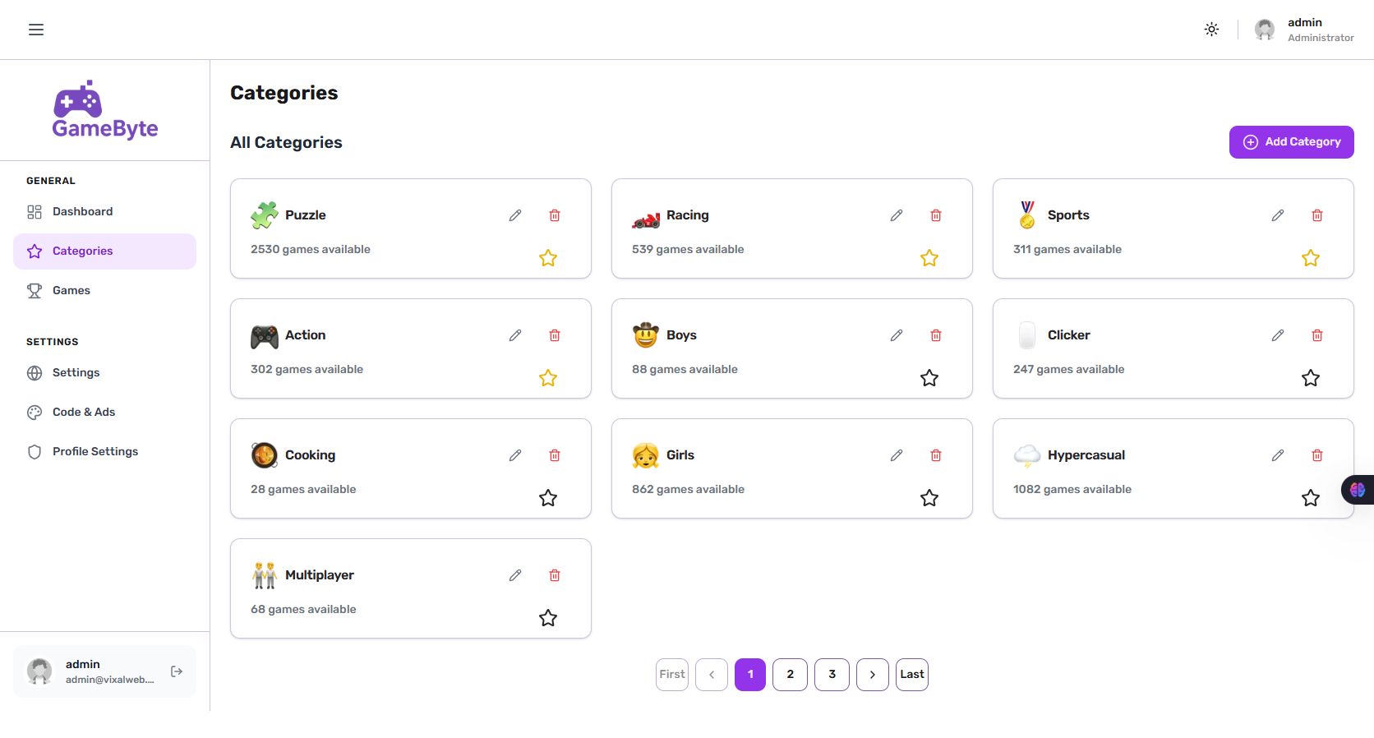
Task: Open Code & Ads settings
Action: pyautogui.click(x=84, y=412)
